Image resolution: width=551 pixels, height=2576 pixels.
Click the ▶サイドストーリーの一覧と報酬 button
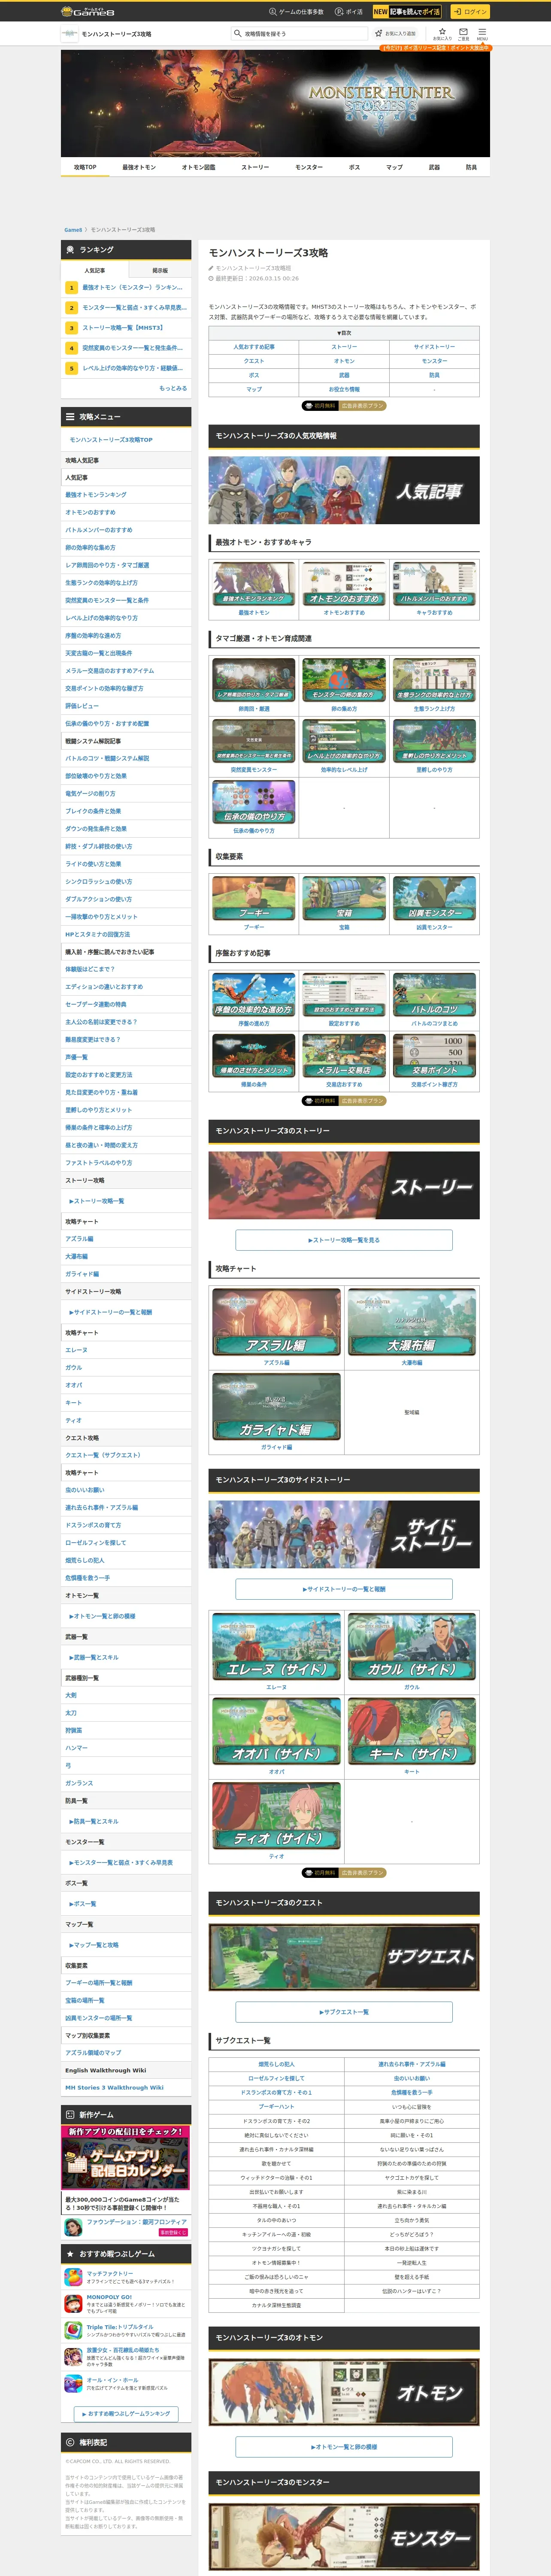pos(344,1589)
